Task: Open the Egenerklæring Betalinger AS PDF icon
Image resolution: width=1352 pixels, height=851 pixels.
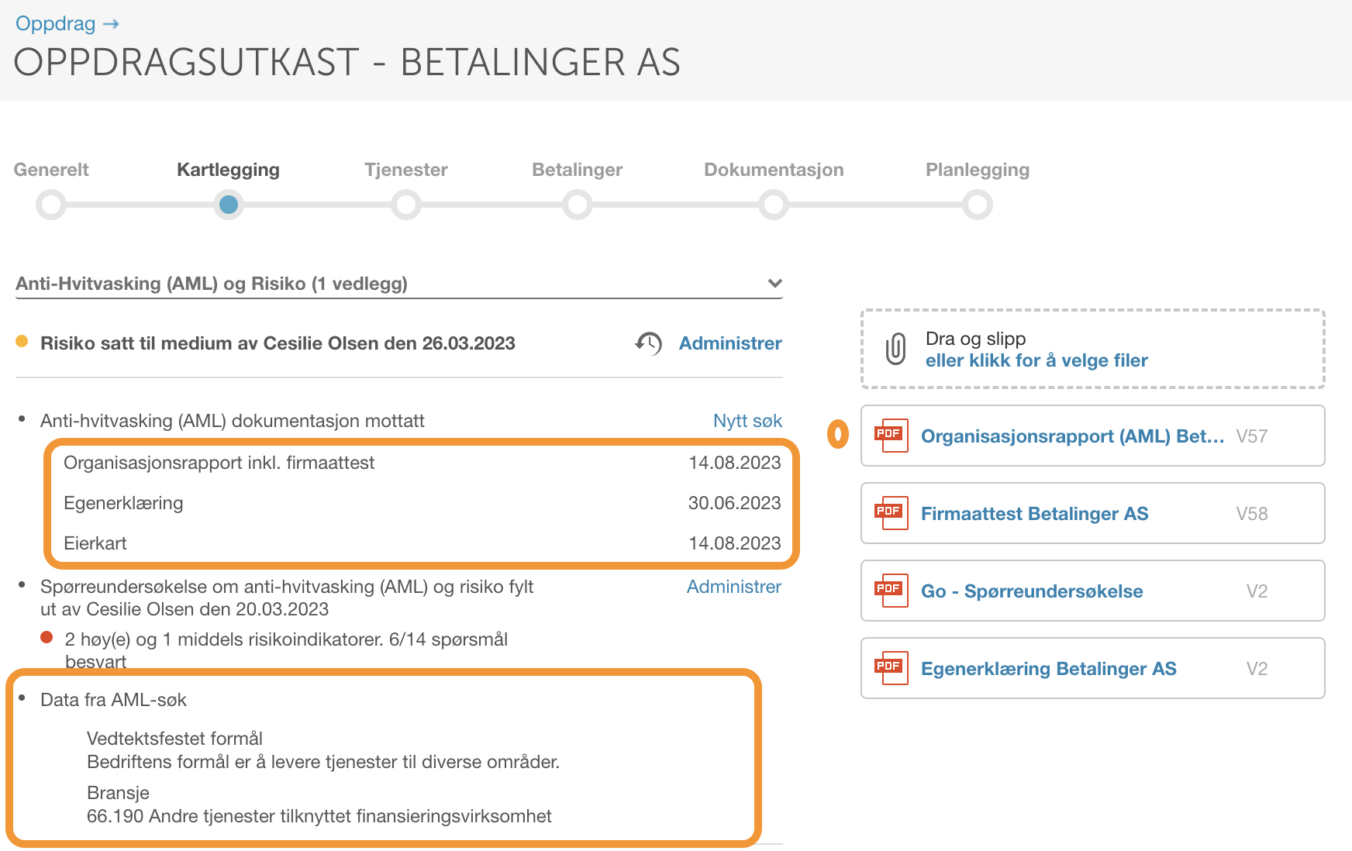Action: click(x=891, y=668)
